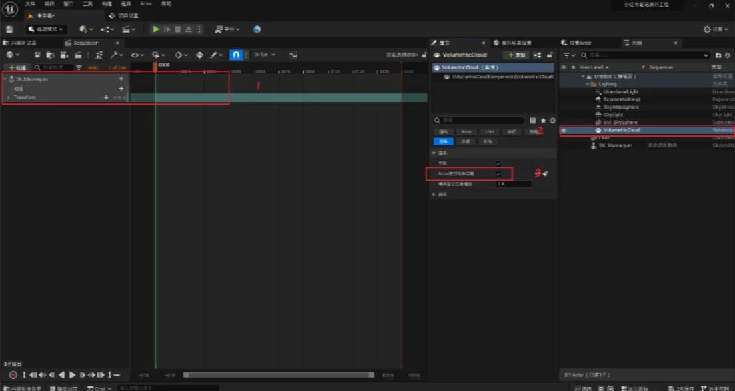Viewport: 735px width, 391px height.
Task: Click the stop square in the play toolbar
Action: pyautogui.click(x=178, y=29)
